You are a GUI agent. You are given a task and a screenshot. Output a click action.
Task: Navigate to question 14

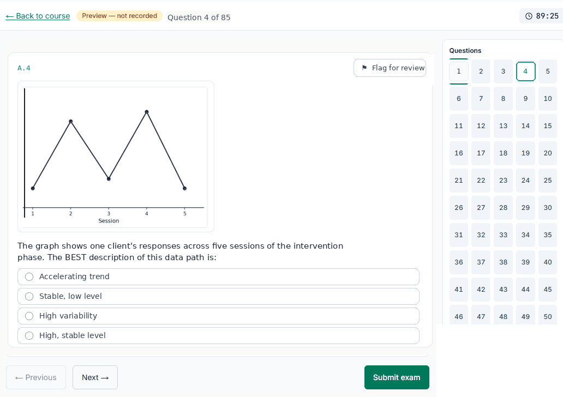[x=526, y=126]
